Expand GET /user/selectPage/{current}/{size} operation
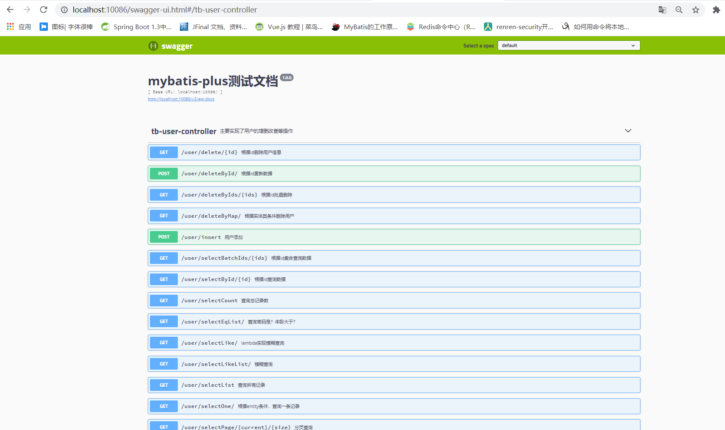Image resolution: width=725 pixels, height=430 pixels. [394, 425]
